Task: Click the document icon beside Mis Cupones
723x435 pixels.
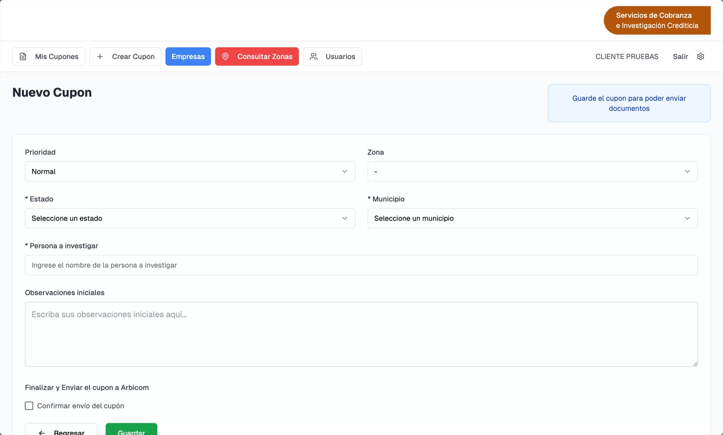Action: [23, 56]
